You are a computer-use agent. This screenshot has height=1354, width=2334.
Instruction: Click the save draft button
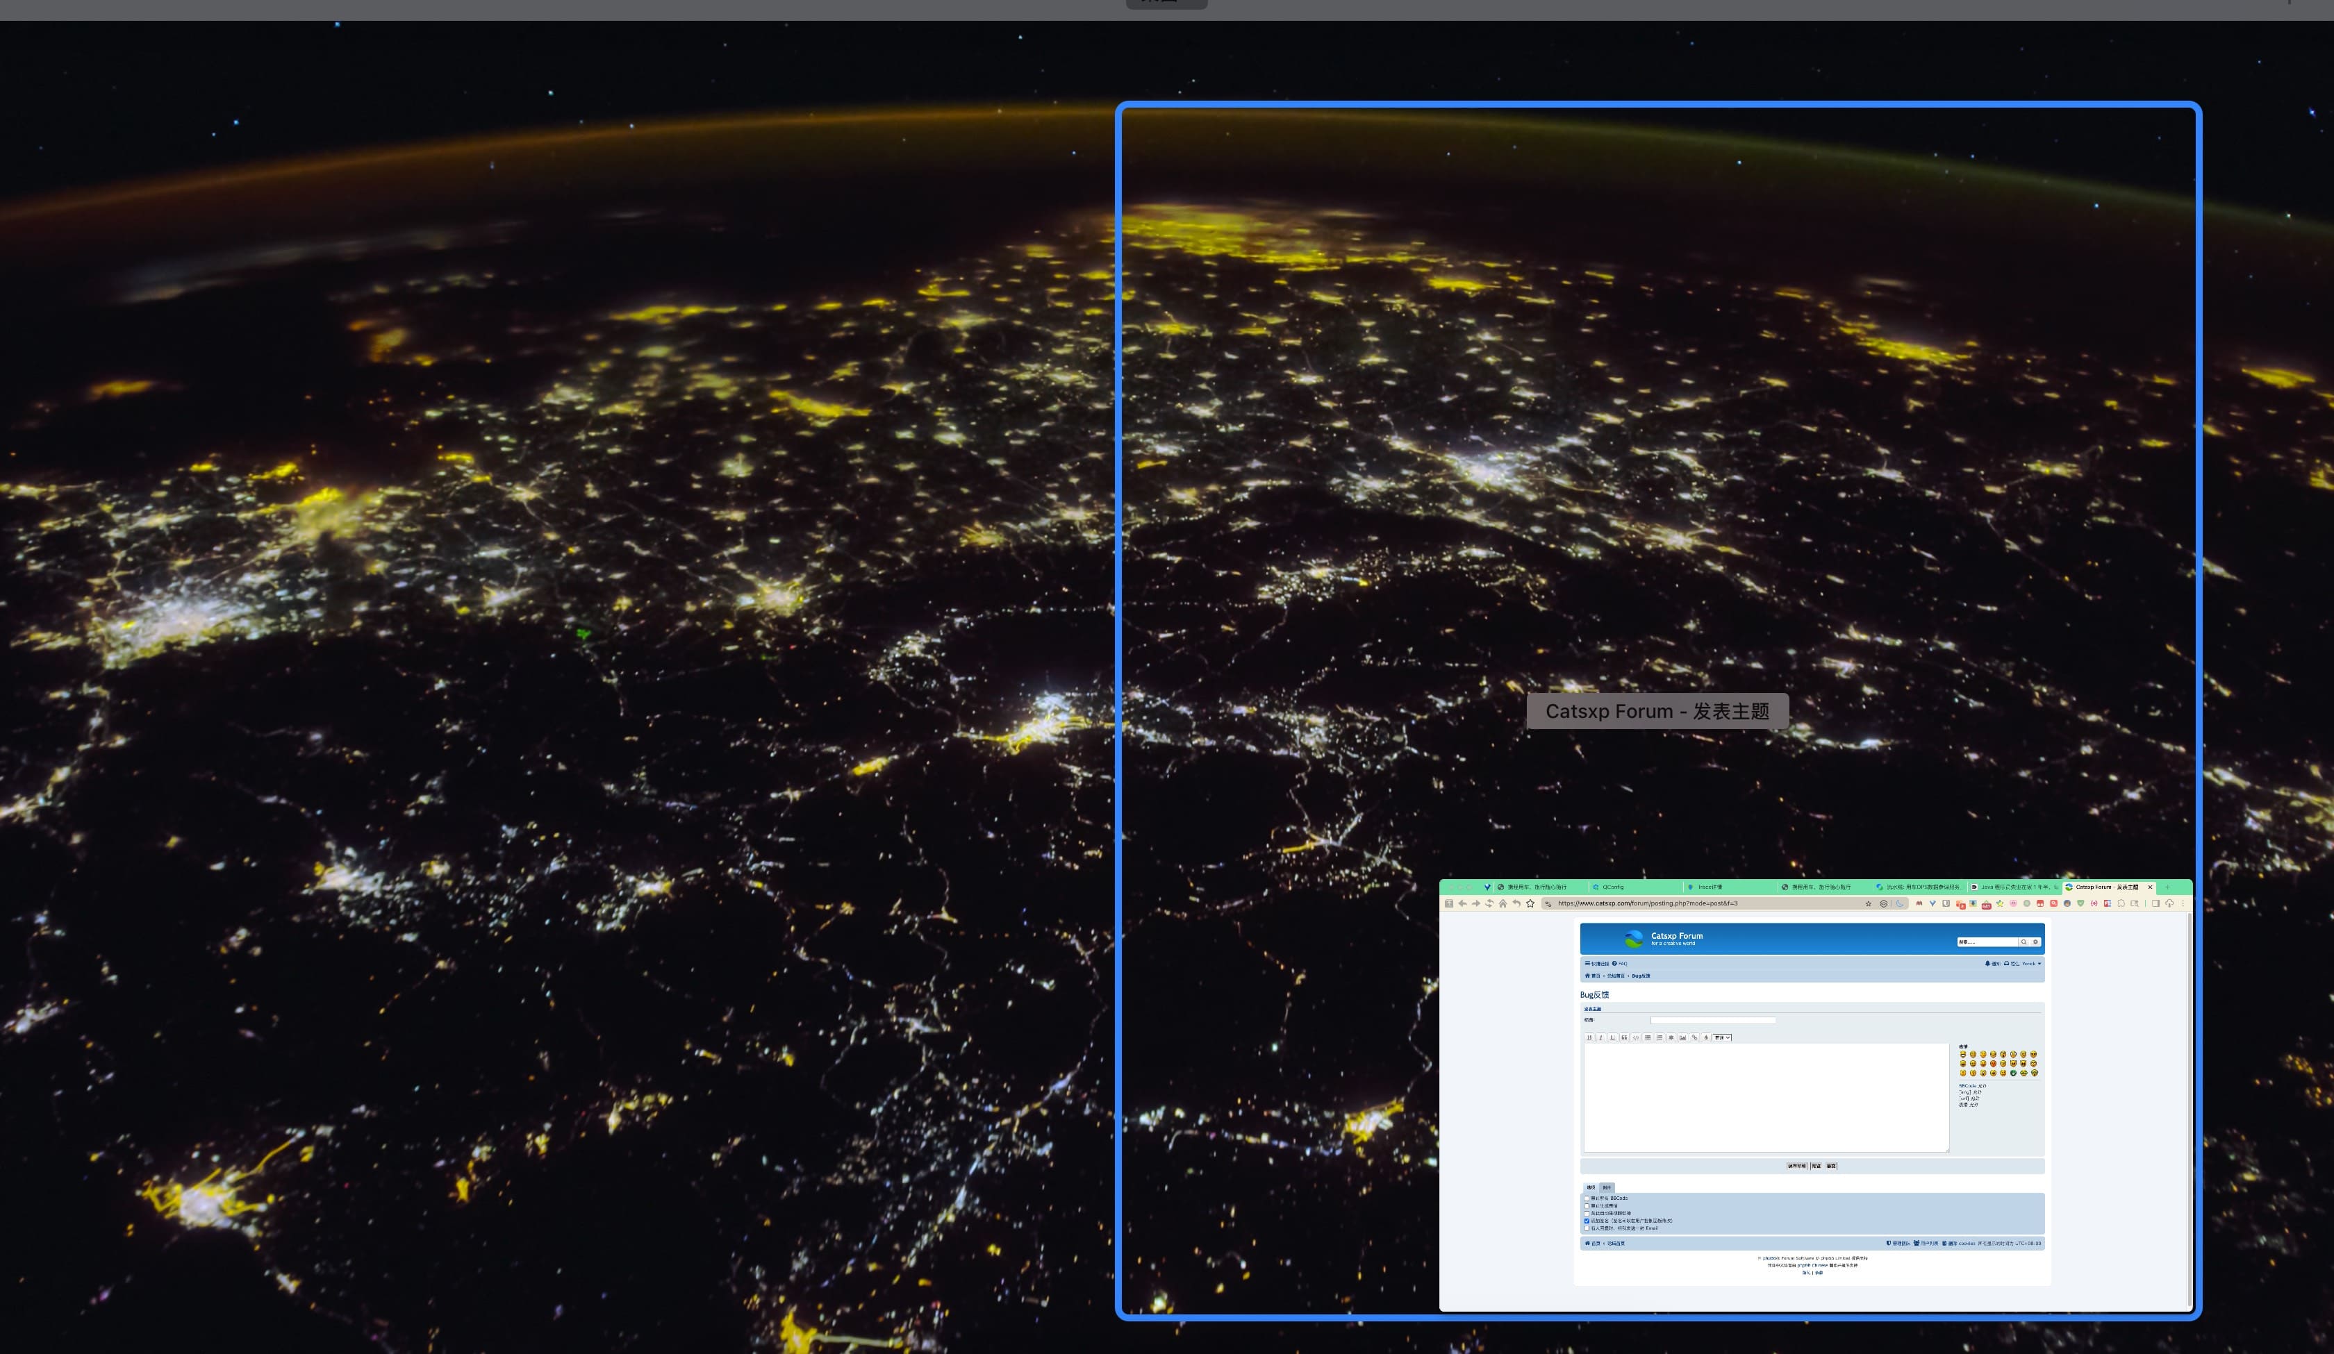click(1797, 1166)
